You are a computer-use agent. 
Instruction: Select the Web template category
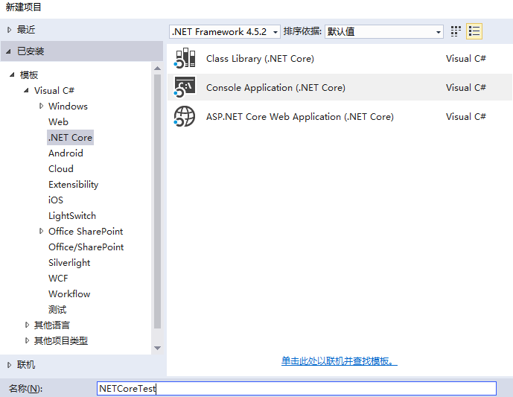coord(58,121)
